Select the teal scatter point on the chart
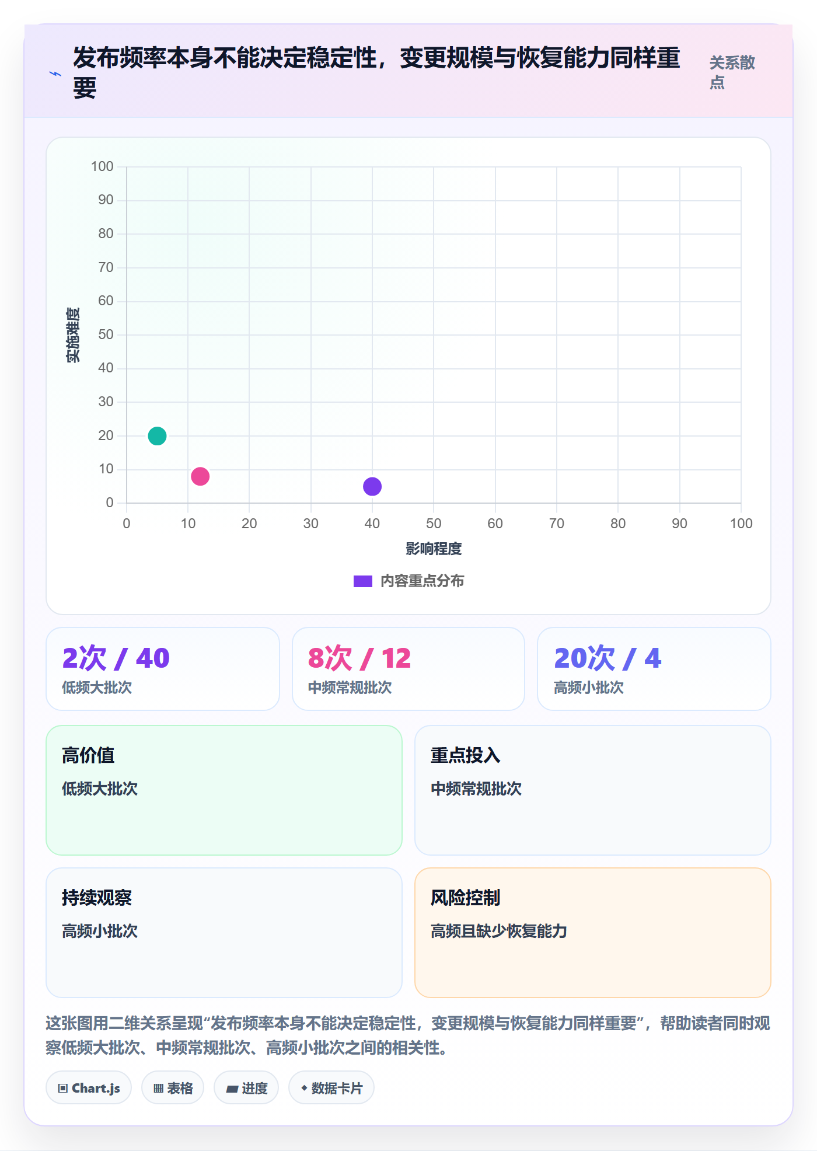 (157, 436)
